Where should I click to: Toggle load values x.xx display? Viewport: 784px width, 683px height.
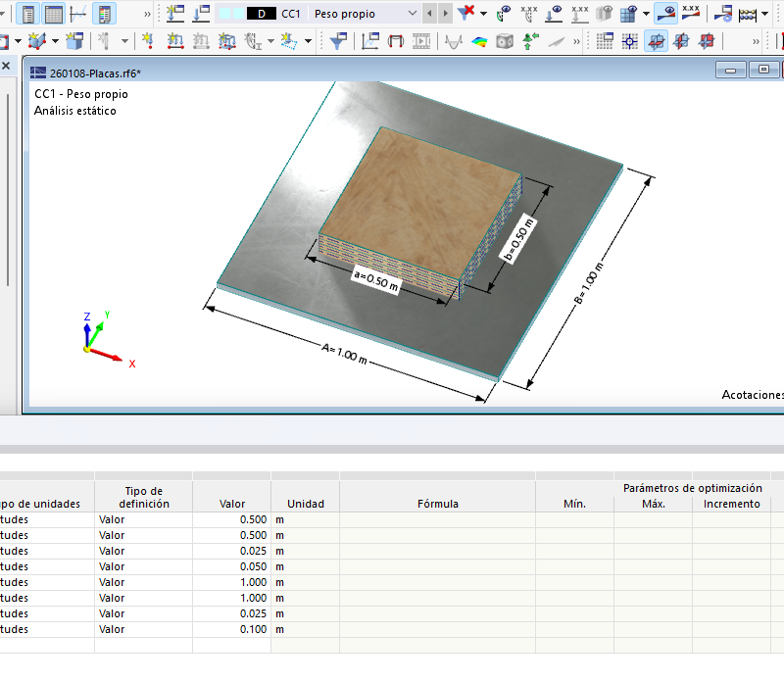[x=579, y=14]
